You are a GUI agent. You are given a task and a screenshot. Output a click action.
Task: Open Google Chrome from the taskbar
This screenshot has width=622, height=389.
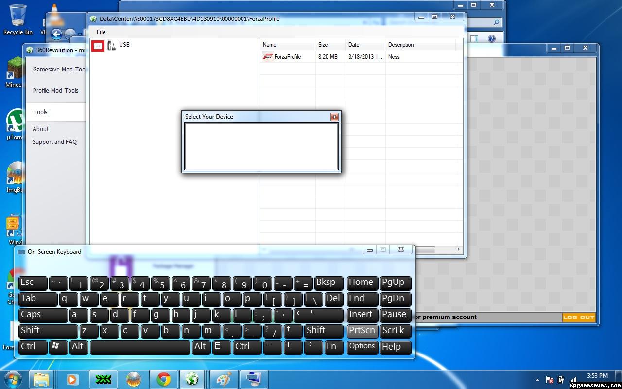pos(164,379)
